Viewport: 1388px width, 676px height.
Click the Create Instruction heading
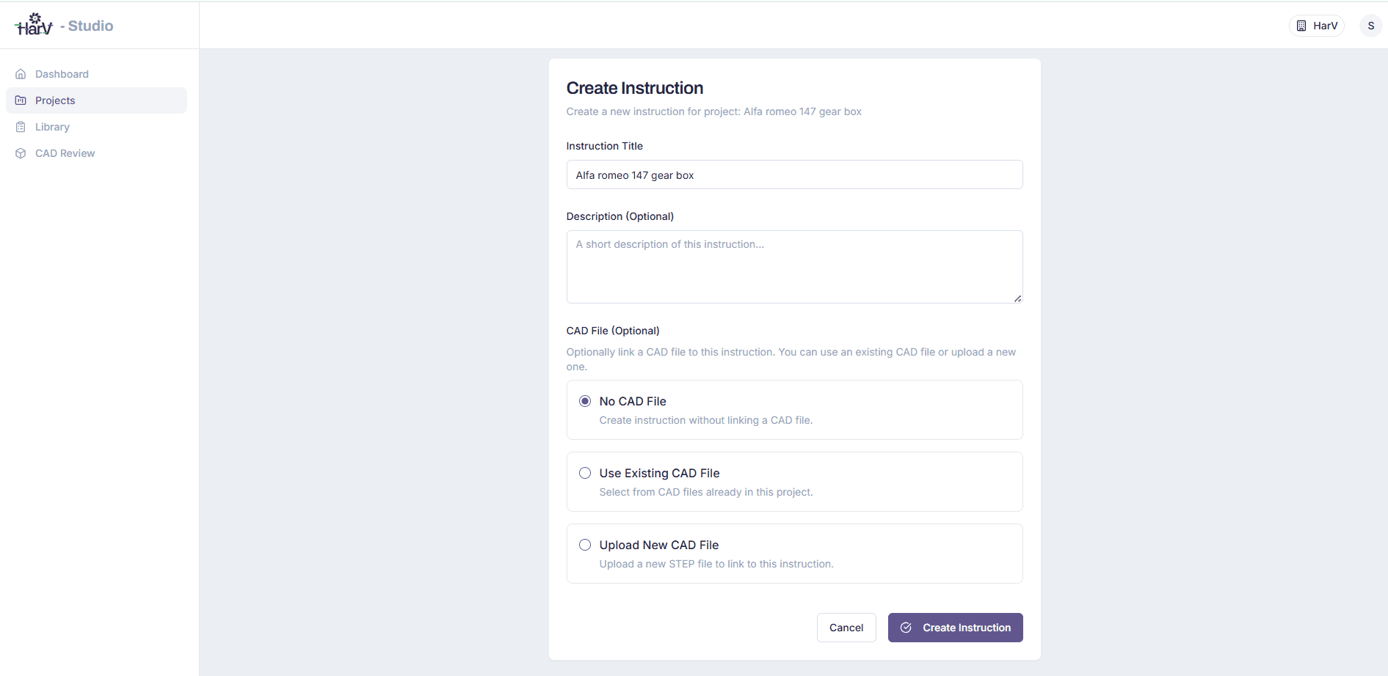pyautogui.click(x=635, y=88)
